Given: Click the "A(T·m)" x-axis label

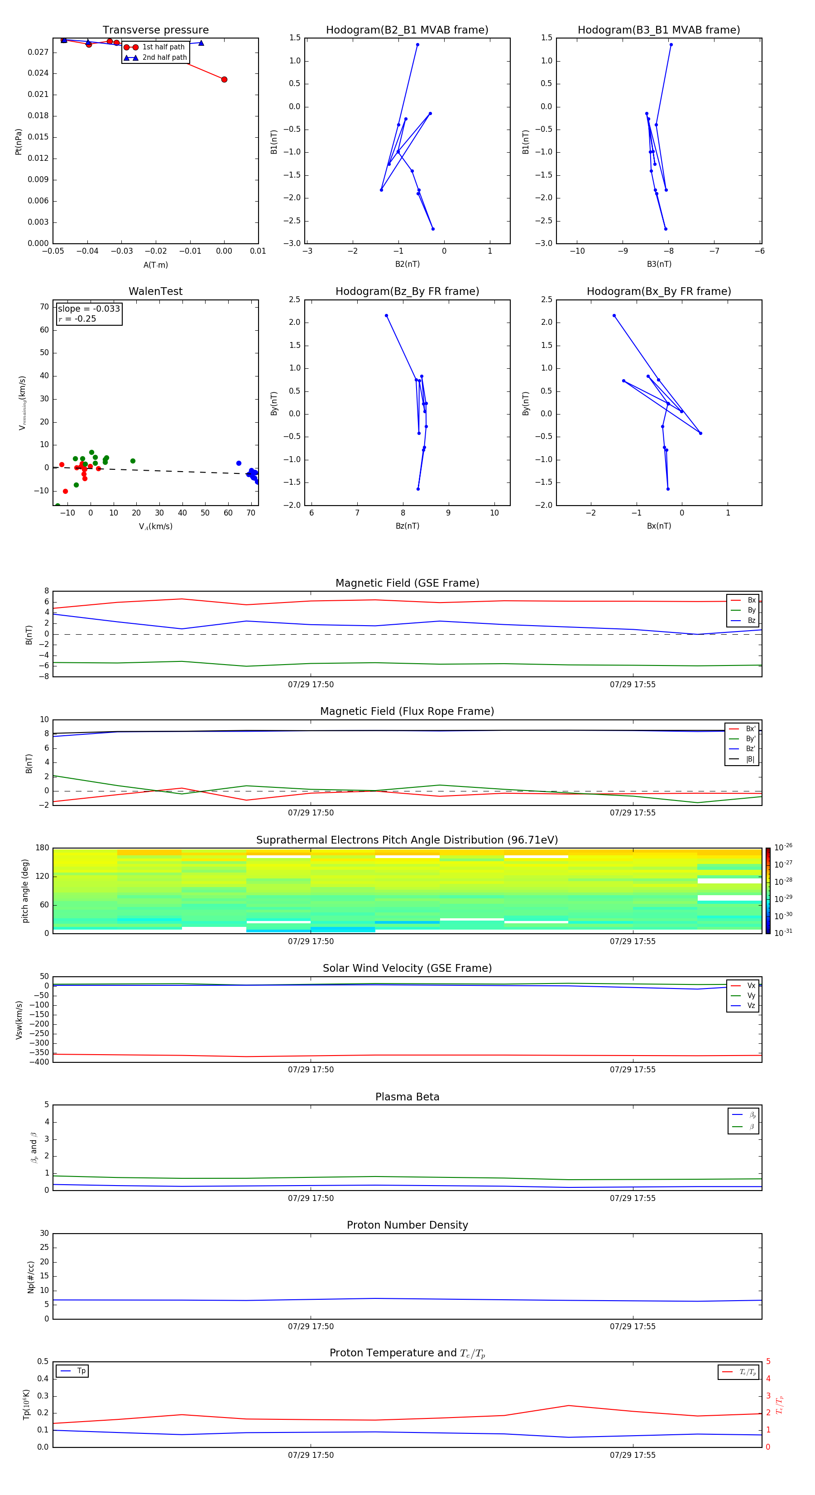Looking at the screenshot, I should click(x=155, y=265).
